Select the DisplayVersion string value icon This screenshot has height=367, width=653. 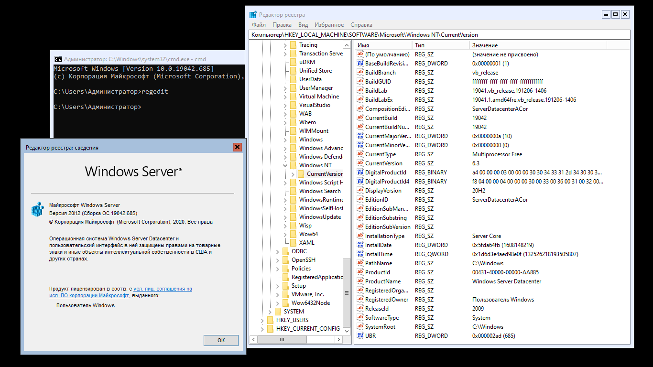pos(360,191)
